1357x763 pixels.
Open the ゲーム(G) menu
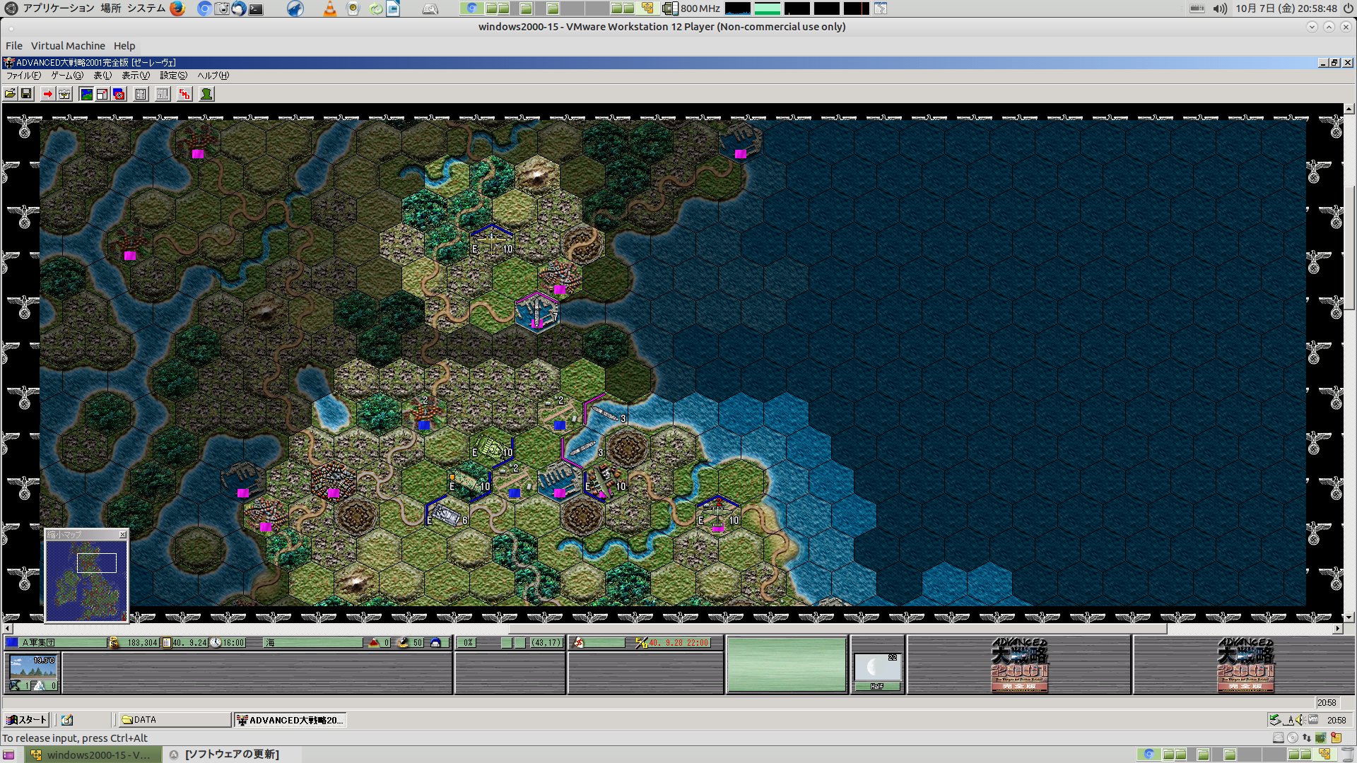[x=67, y=76]
